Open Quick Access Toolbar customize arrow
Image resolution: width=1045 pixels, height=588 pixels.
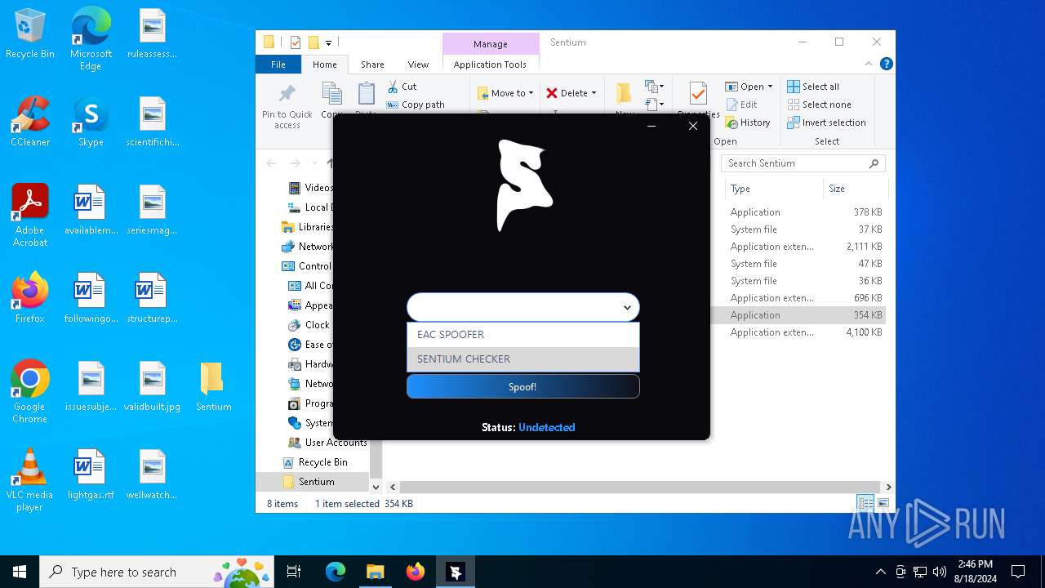pyautogui.click(x=329, y=42)
